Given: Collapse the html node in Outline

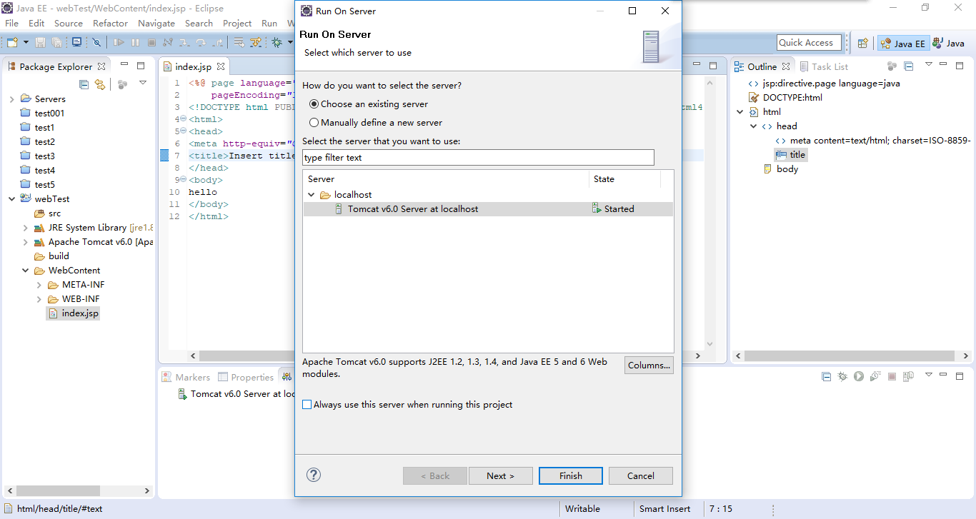Looking at the screenshot, I should pyautogui.click(x=740, y=111).
